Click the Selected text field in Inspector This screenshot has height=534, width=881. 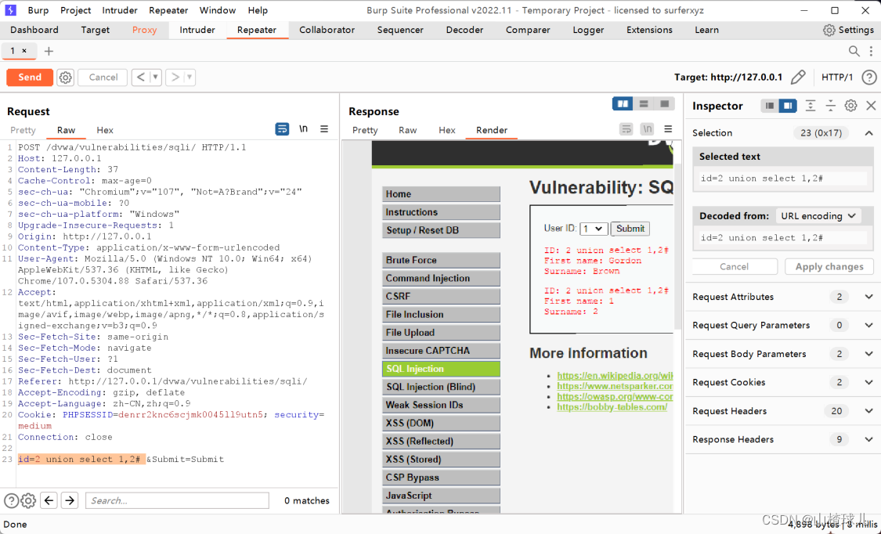point(782,179)
